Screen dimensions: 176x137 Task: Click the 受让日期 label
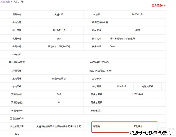[x=17, y=30]
